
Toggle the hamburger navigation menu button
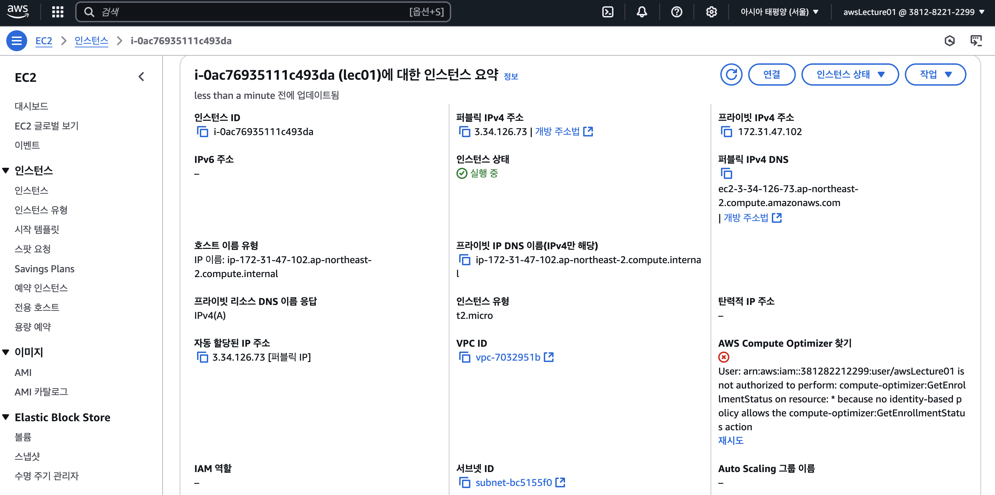17,40
